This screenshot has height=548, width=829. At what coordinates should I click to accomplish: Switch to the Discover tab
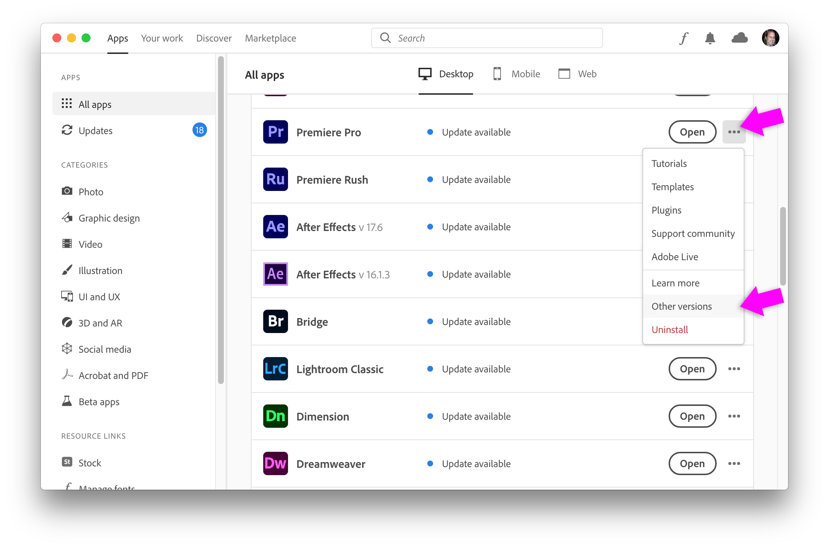pyautogui.click(x=214, y=38)
